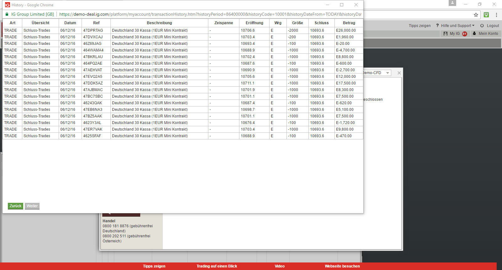This screenshot has width=502, height=270.
Task: Select reference 46Z69JAG
Action: coord(92,44)
